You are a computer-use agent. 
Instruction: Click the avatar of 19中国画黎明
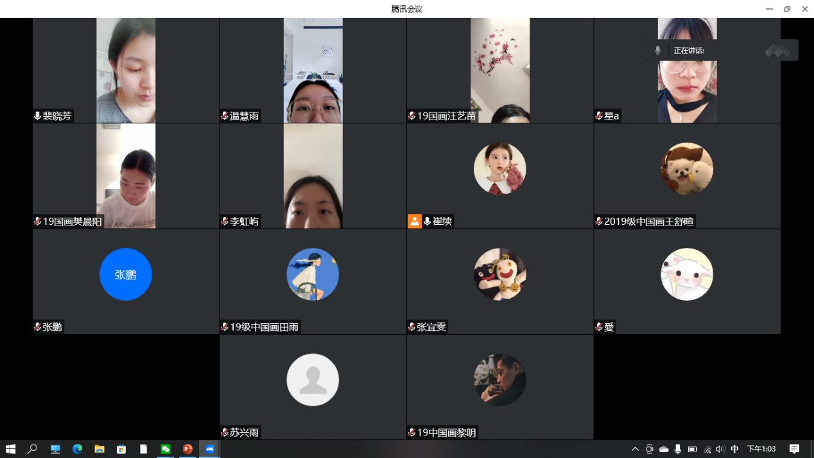click(x=500, y=380)
